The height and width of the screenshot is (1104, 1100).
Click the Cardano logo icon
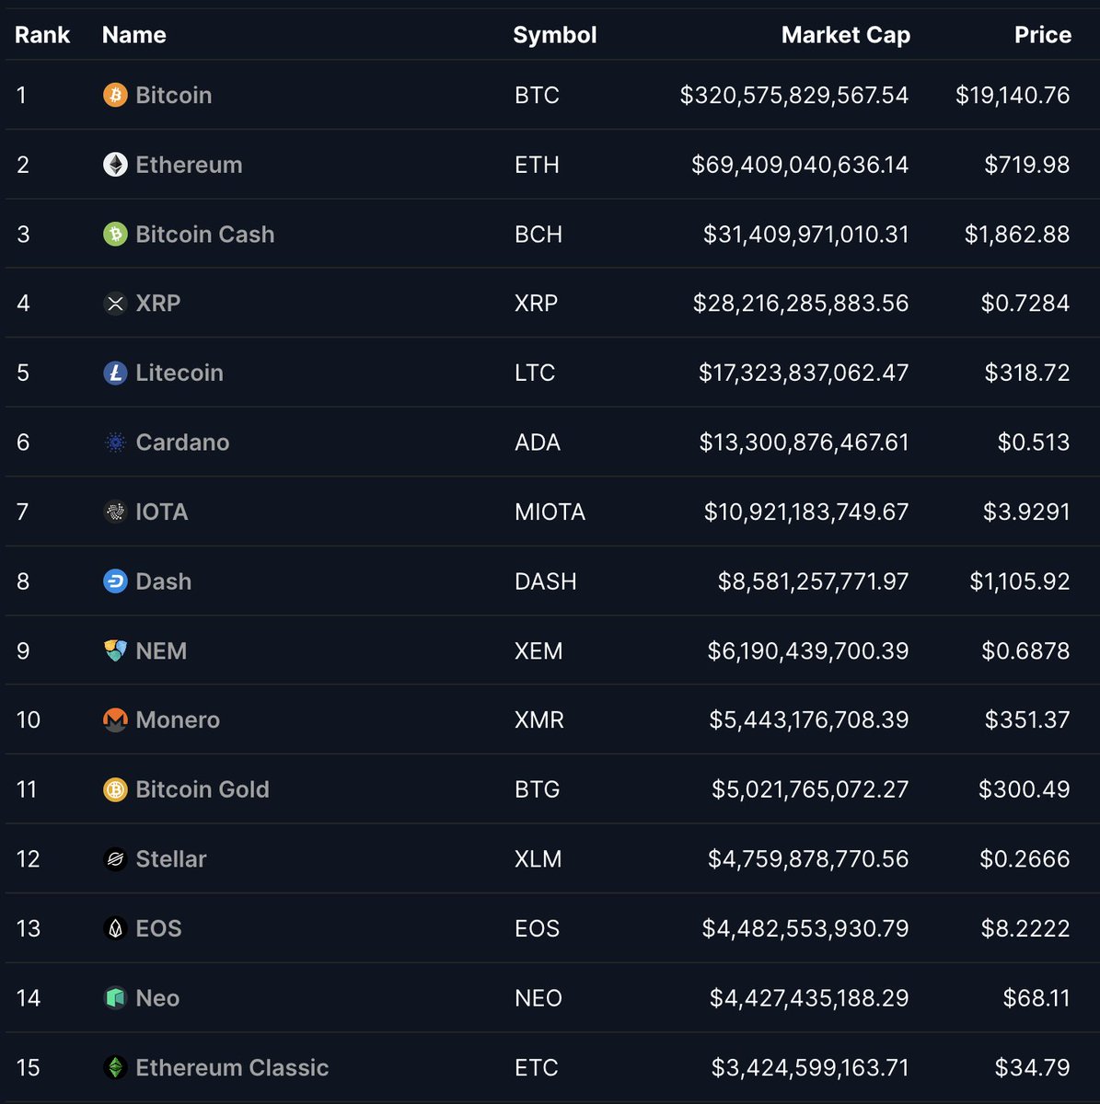coord(115,443)
